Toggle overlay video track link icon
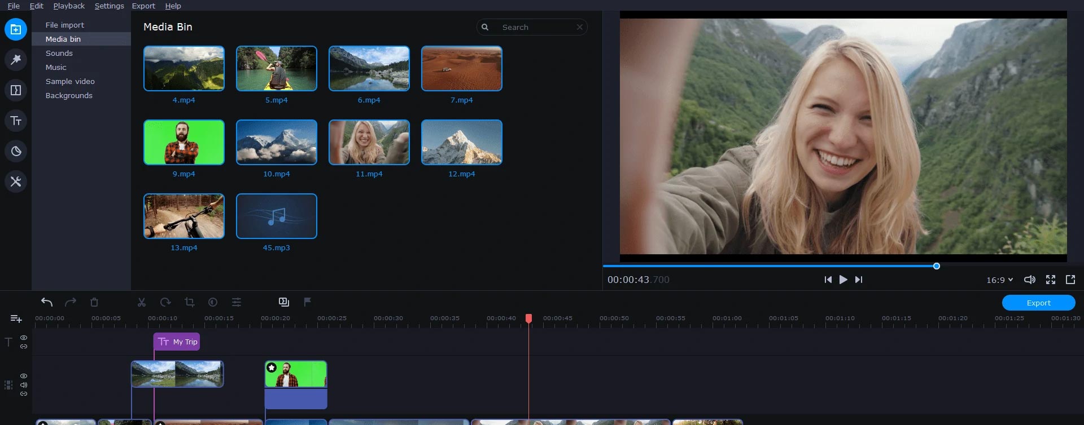Image resolution: width=1084 pixels, height=425 pixels. (24, 393)
